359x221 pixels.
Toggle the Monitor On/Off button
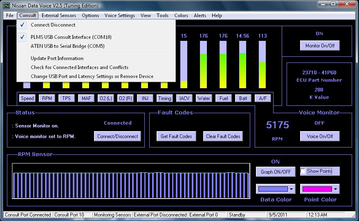320,46
